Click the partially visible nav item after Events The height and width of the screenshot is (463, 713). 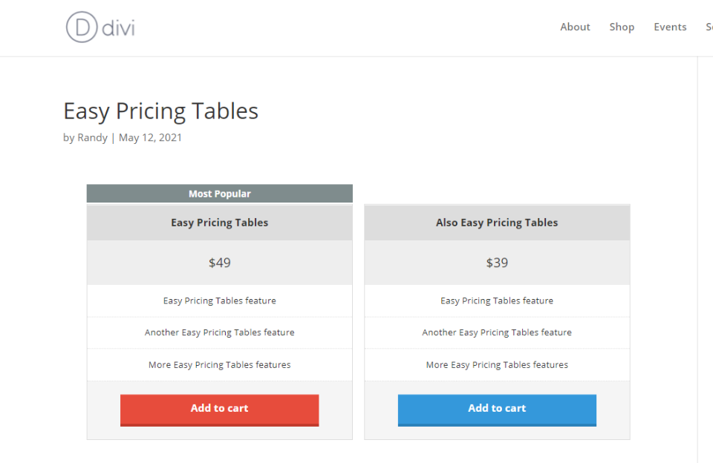tap(708, 27)
